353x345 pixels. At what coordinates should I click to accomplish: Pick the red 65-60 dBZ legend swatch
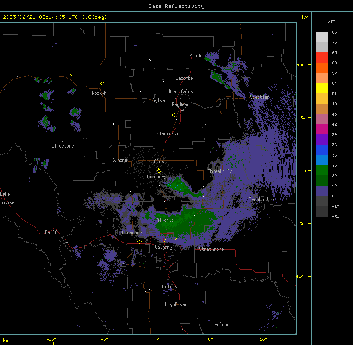point(322,57)
